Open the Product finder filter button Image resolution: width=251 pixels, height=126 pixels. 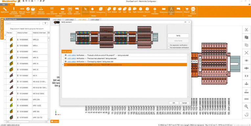click(x=45, y=24)
